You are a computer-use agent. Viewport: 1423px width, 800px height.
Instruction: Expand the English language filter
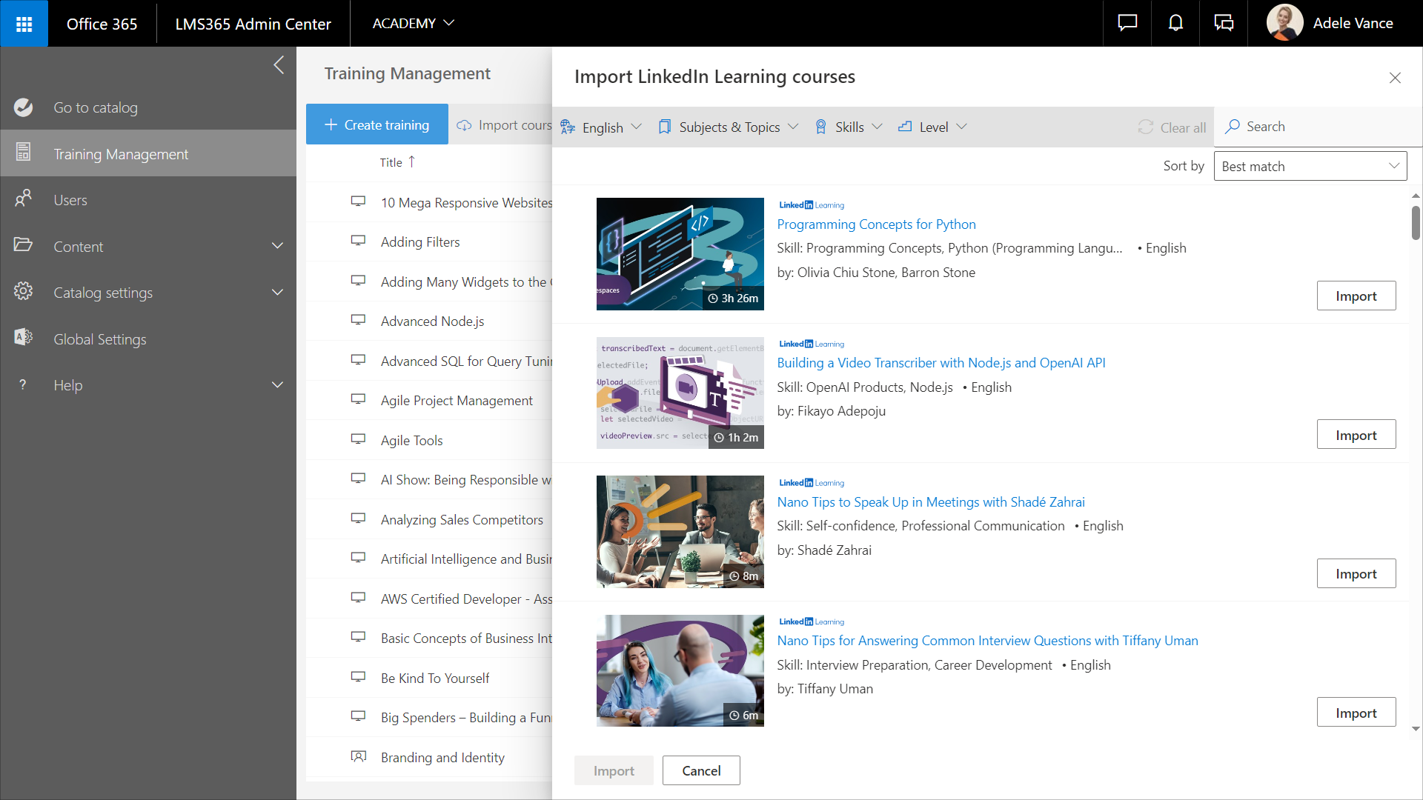(601, 127)
